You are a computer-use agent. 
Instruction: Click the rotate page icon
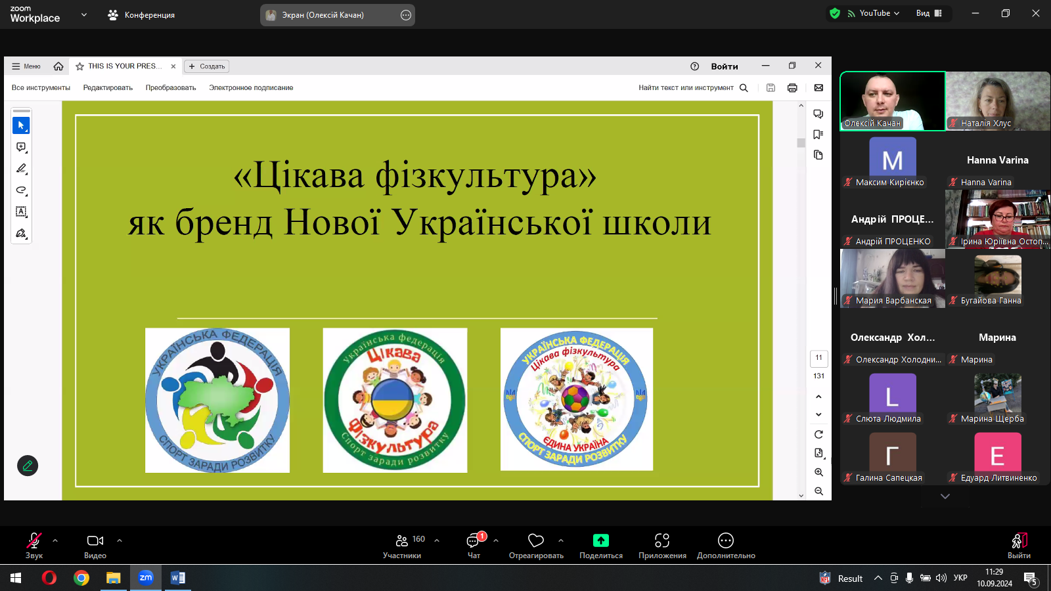coord(818,435)
